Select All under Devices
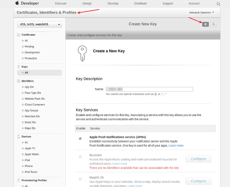Image resolution: width=230 pixels, height=187 pixels. 26,142
